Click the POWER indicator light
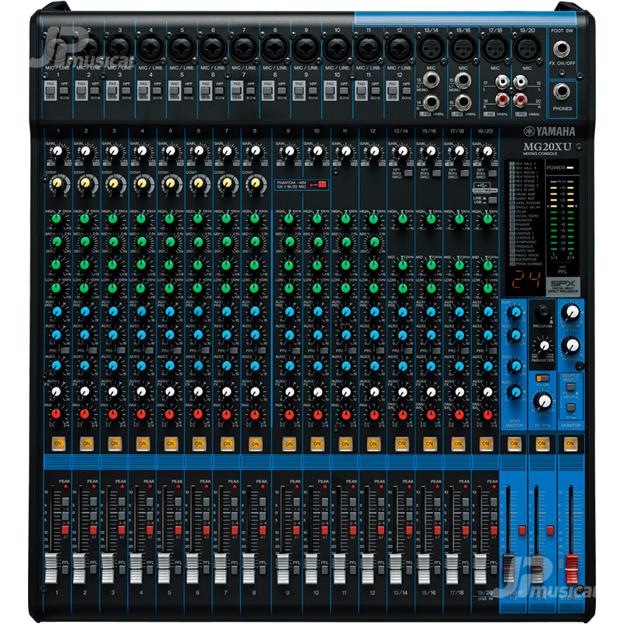624x624 pixels. (570, 168)
